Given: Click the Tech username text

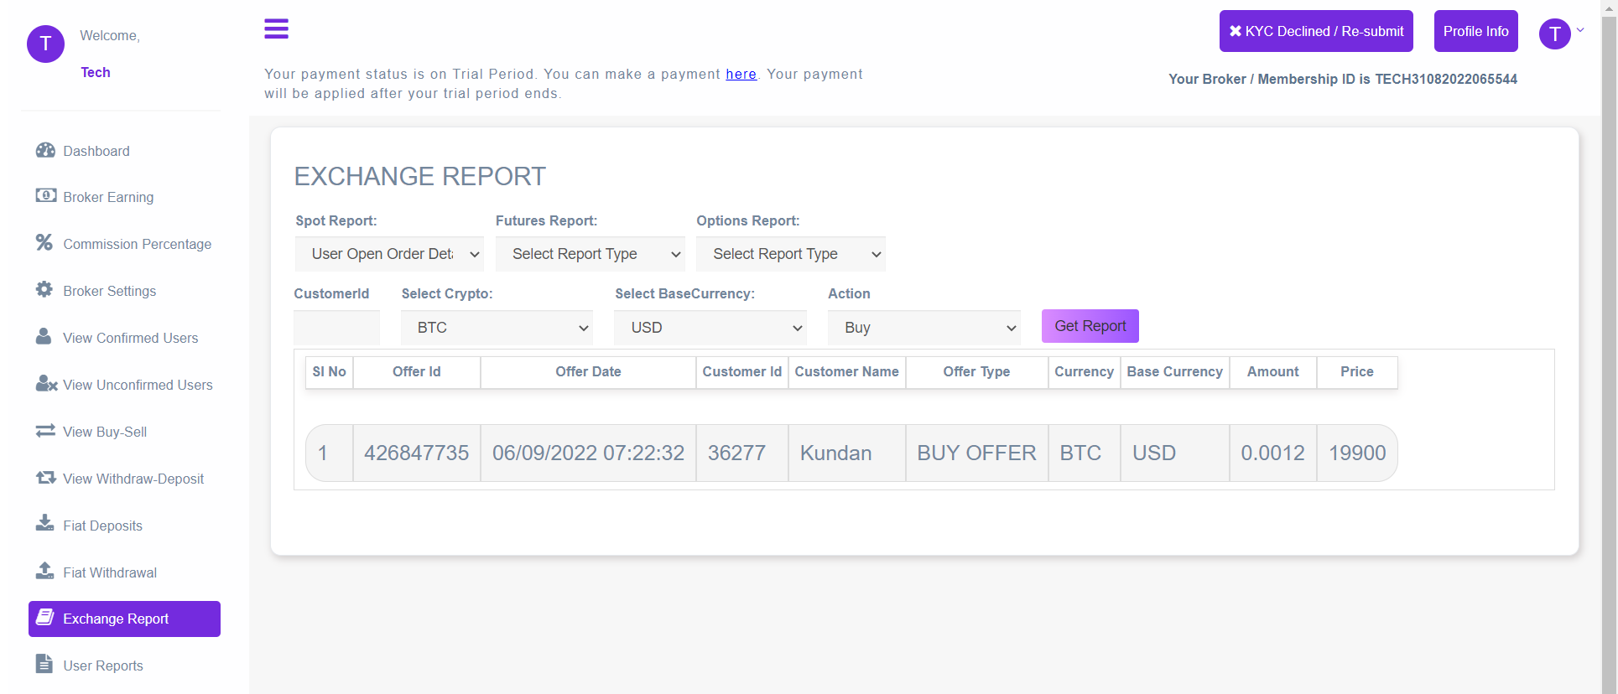Looking at the screenshot, I should coord(96,72).
